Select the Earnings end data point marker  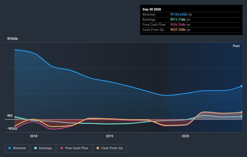pos(242,116)
